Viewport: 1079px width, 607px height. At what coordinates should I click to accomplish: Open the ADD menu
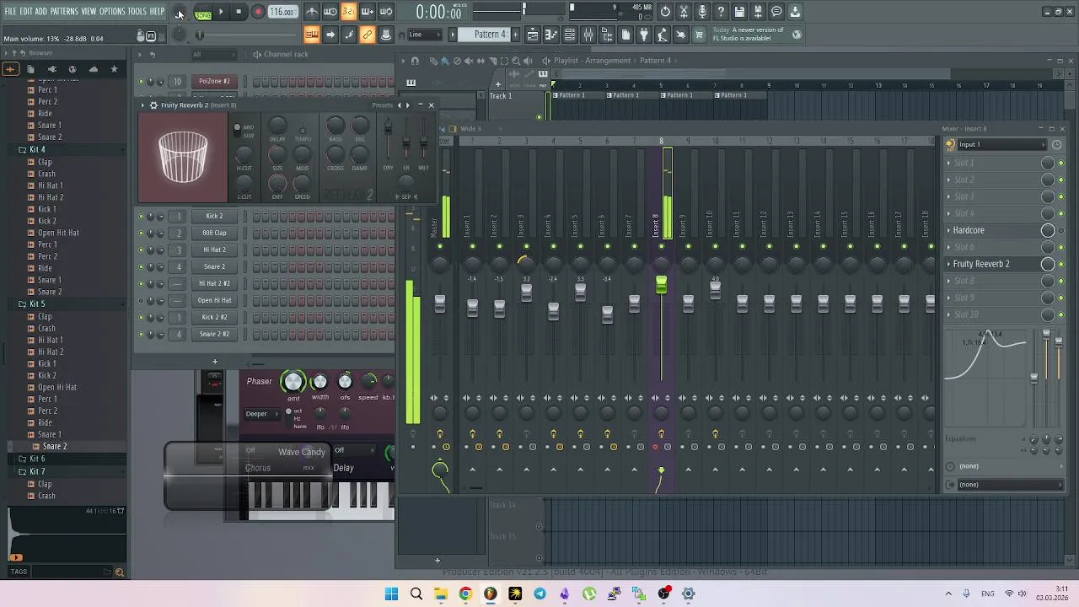(x=41, y=11)
